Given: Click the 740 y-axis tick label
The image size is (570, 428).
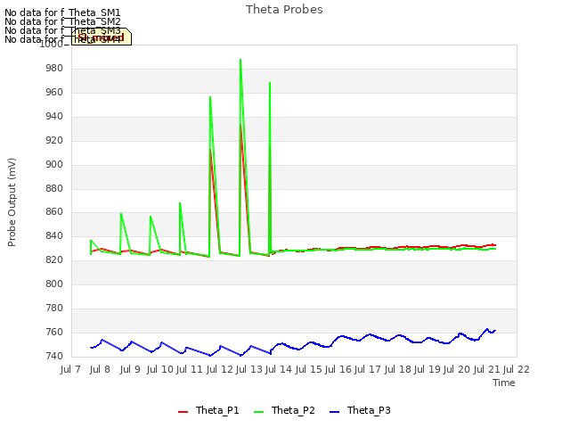Looking at the screenshot, I should [x=54, y=356].
